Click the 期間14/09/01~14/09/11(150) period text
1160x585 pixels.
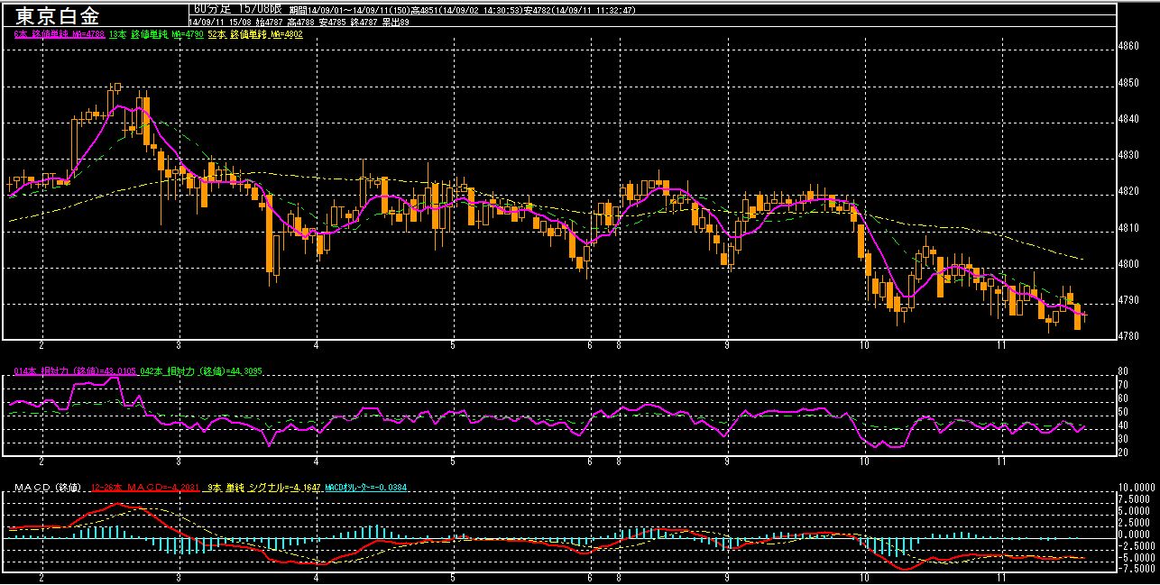(x=350, y=10)
